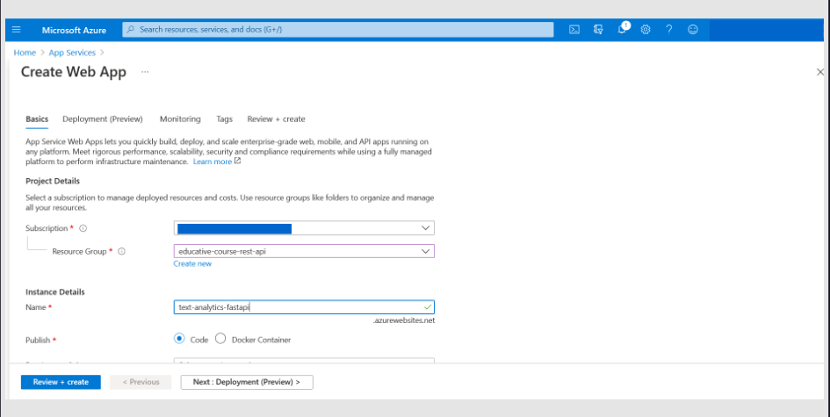The image size is (830, 417).
Task: Open the Help question mark menu
Action: [669, 30]
